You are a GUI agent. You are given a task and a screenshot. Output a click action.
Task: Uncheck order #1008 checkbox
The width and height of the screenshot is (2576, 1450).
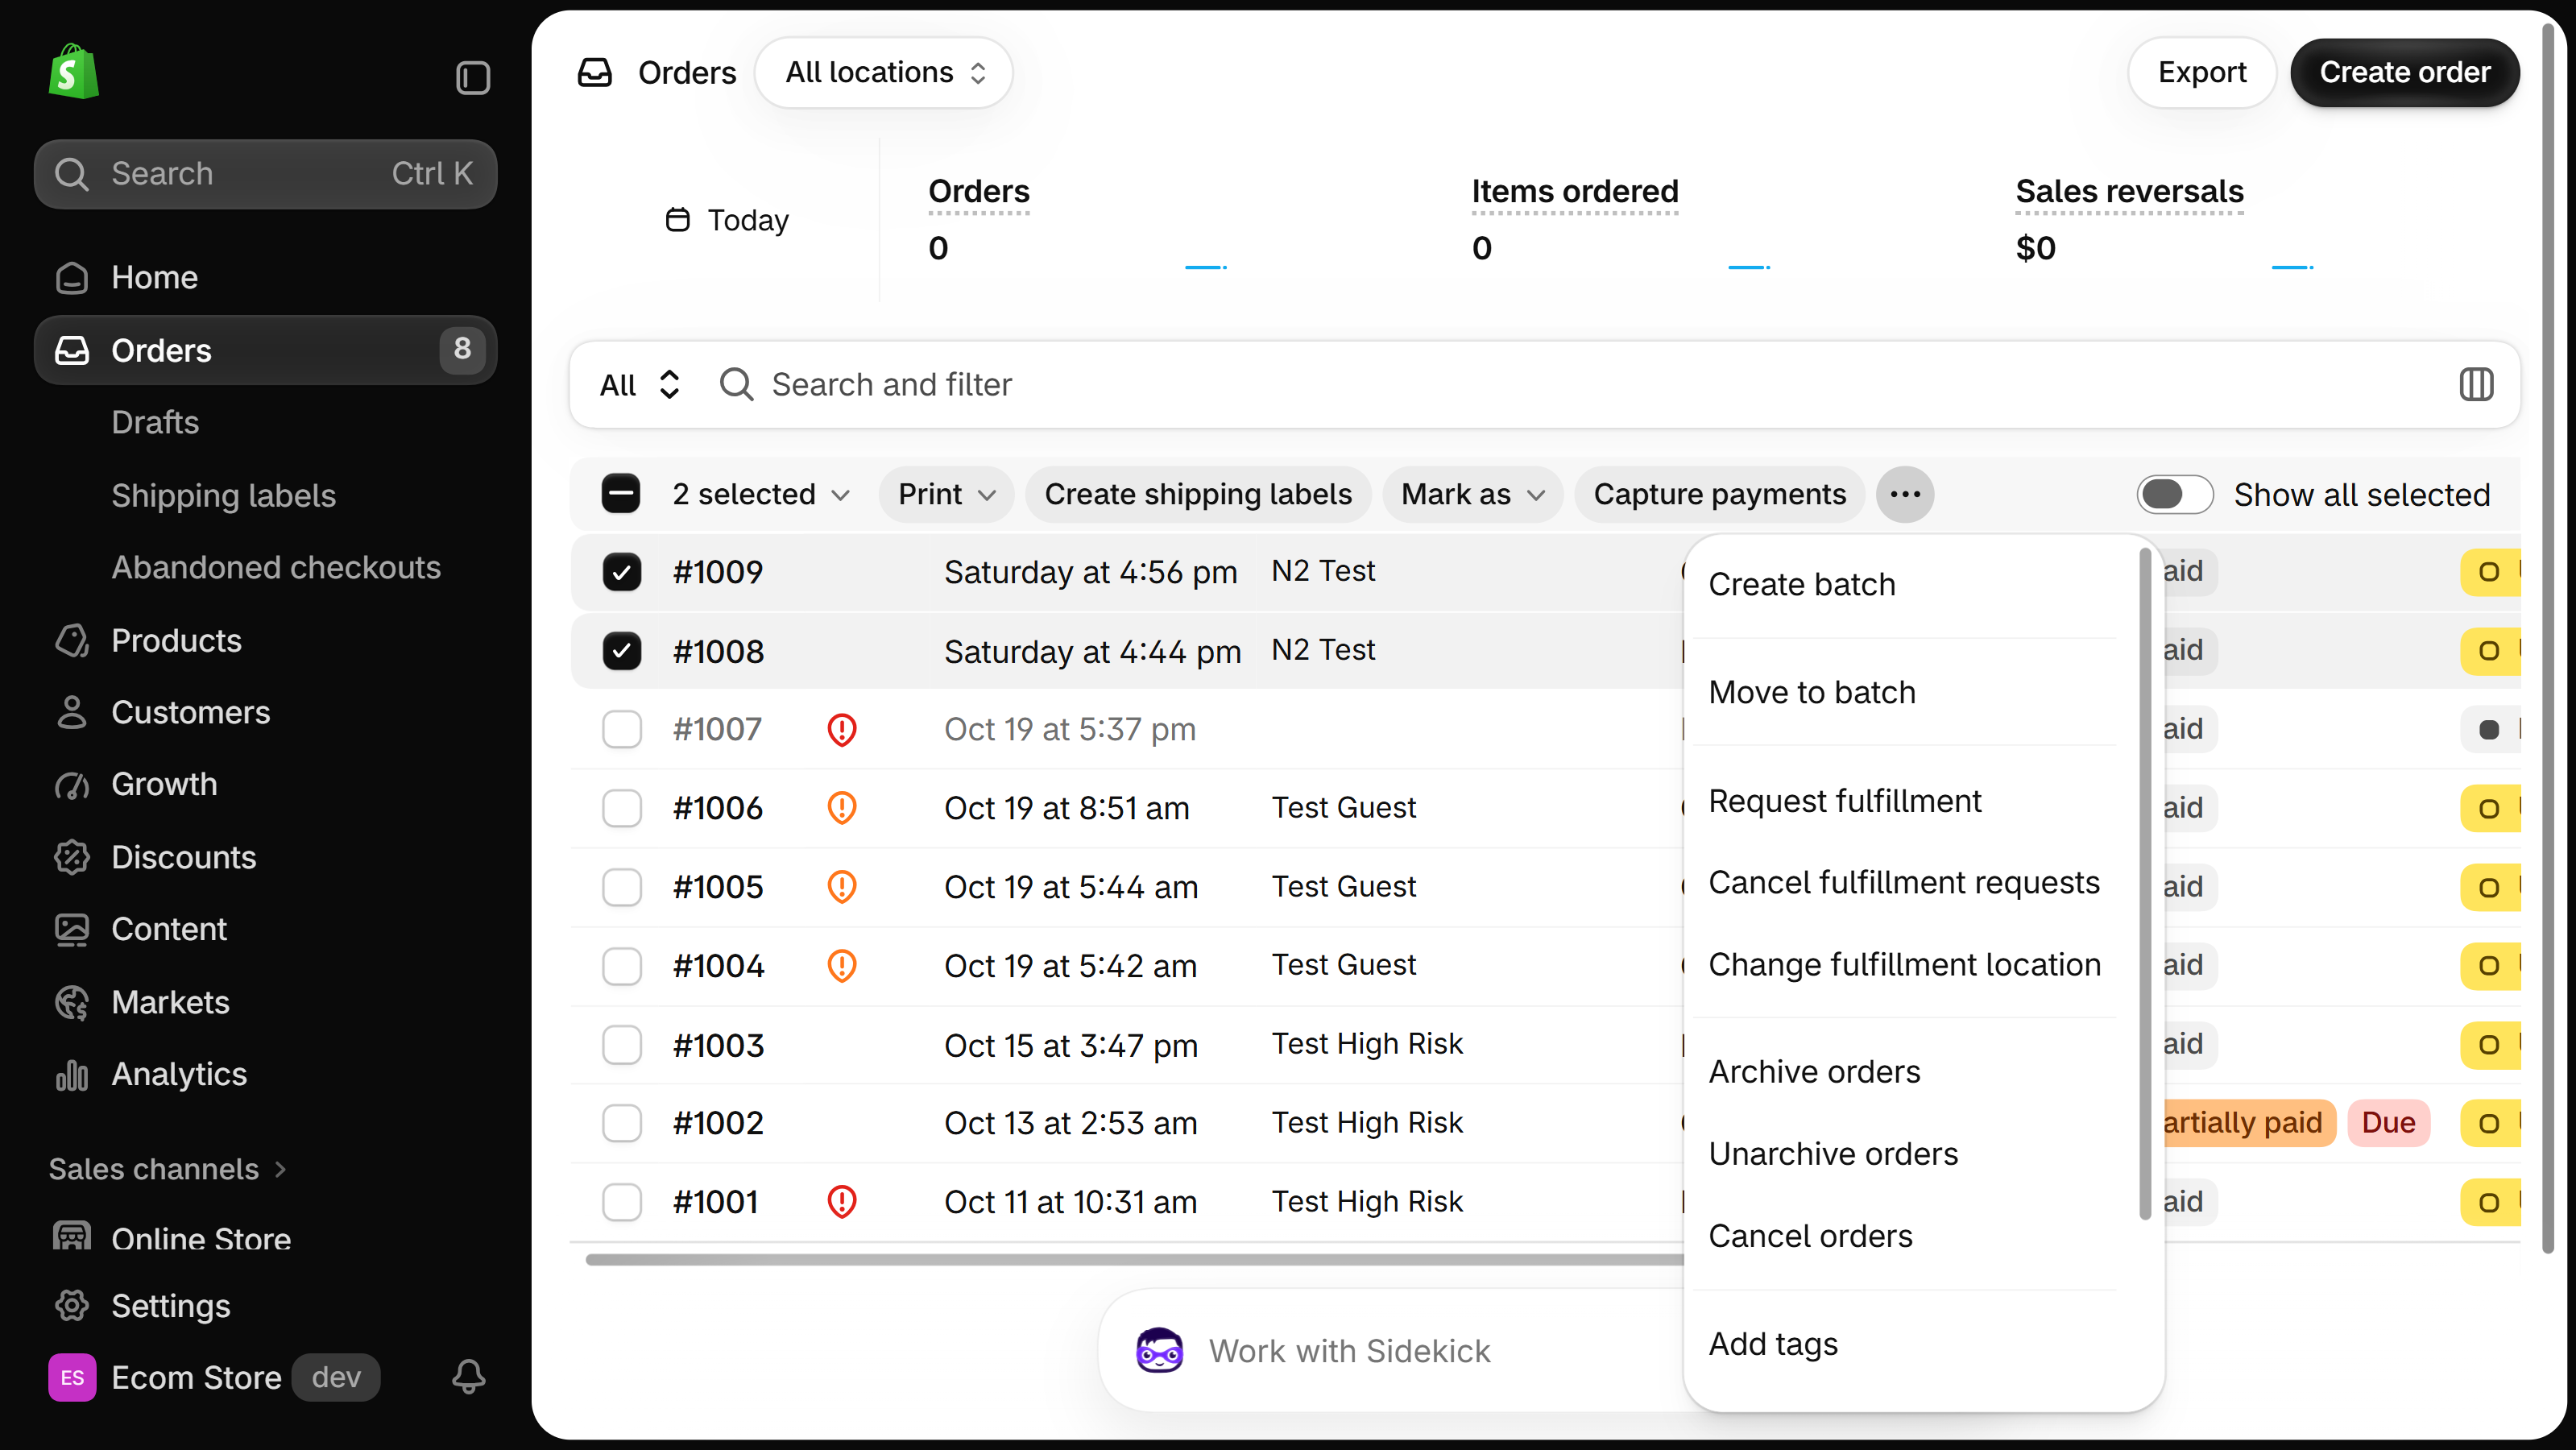coord(621,651)
